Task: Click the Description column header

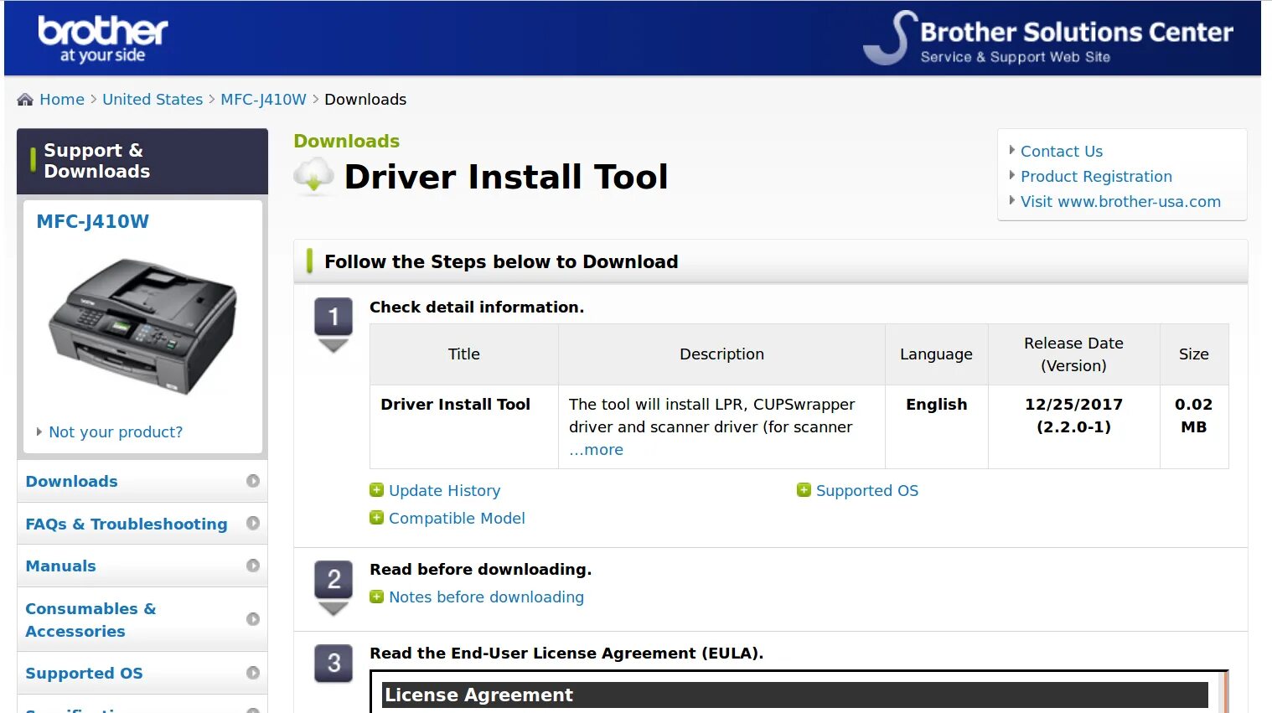Action: (x=721, y=354)
